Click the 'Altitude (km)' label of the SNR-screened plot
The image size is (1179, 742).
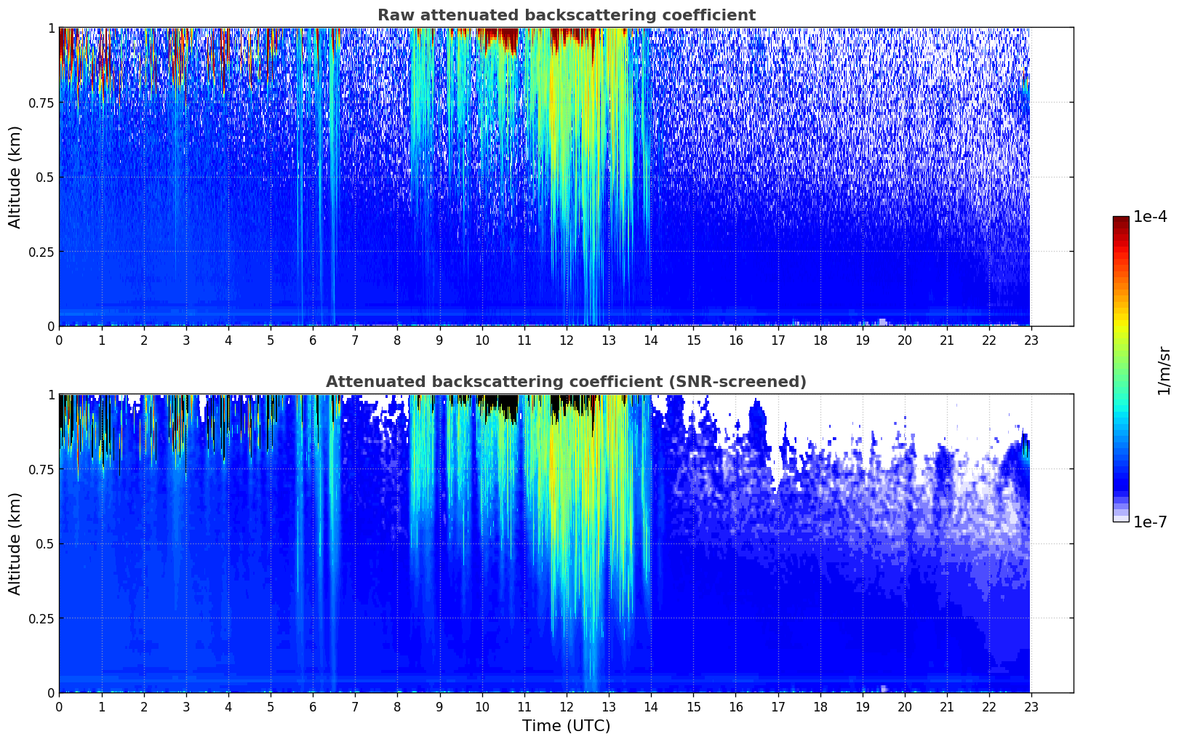pos(15,543)
